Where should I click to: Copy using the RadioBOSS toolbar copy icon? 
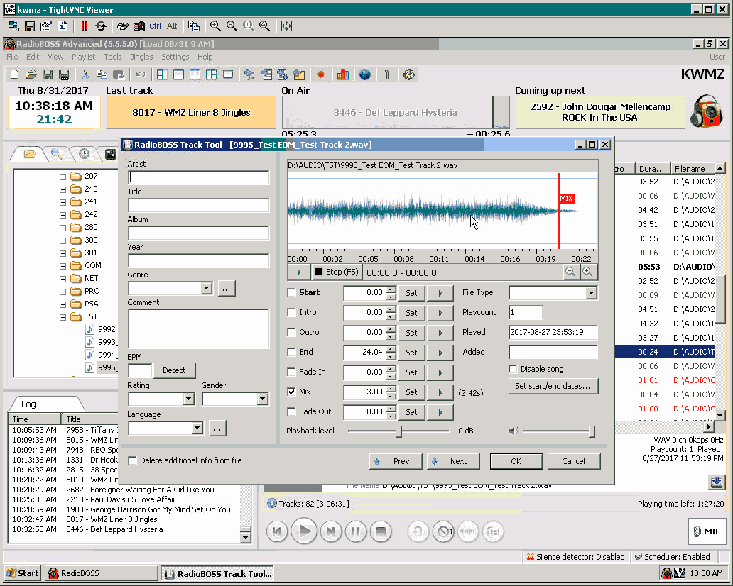[102, 74]
